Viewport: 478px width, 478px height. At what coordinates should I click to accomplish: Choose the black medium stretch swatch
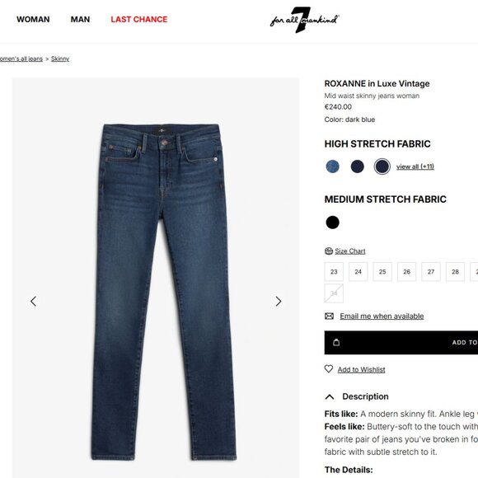point(333,223)
